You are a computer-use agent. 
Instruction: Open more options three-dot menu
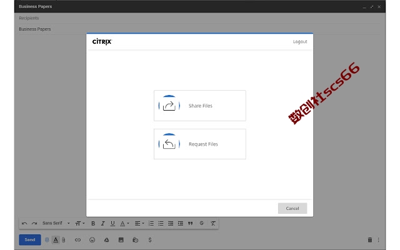pos(379,240)
